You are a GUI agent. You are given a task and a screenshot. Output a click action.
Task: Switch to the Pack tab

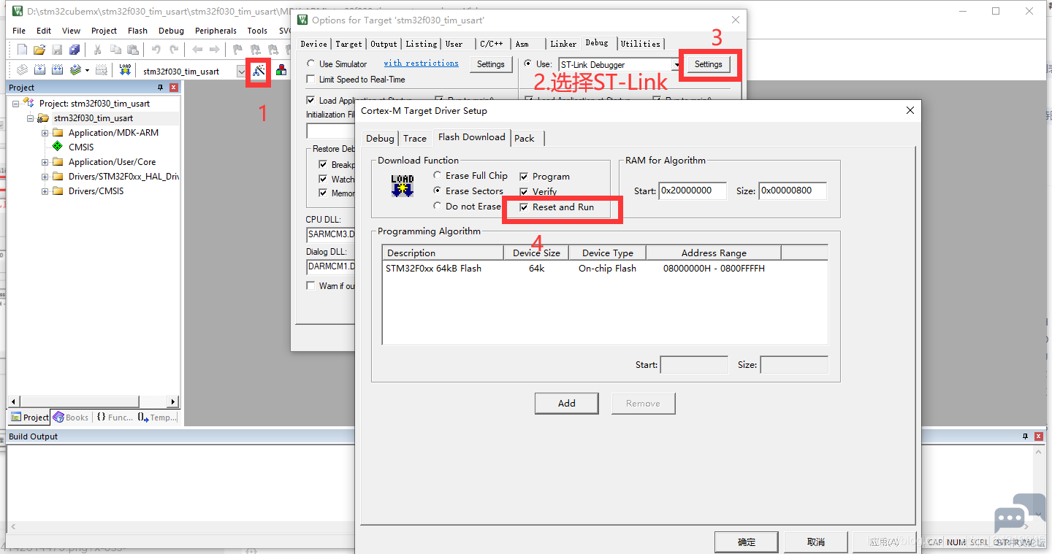(525, 138)
